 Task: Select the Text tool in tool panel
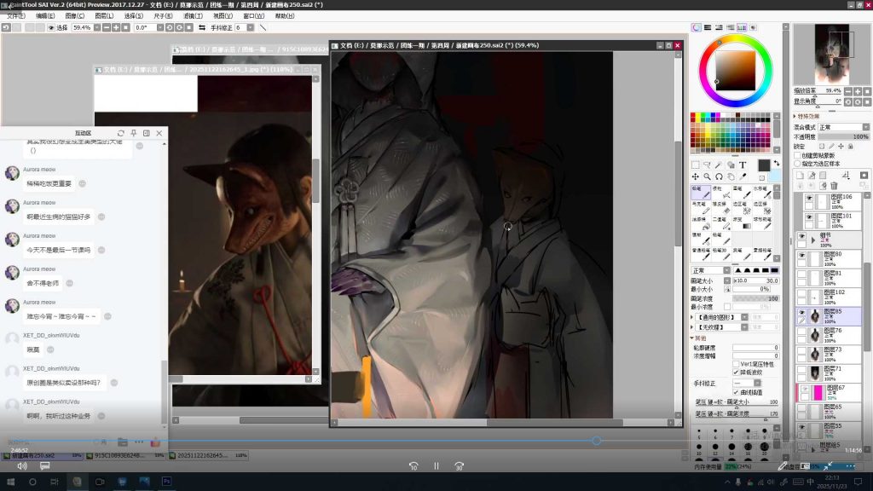[743, 165]
